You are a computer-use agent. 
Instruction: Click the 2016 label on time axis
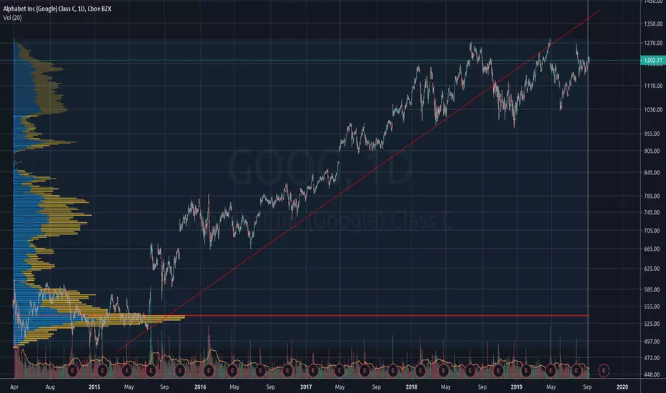pos(200,387)
